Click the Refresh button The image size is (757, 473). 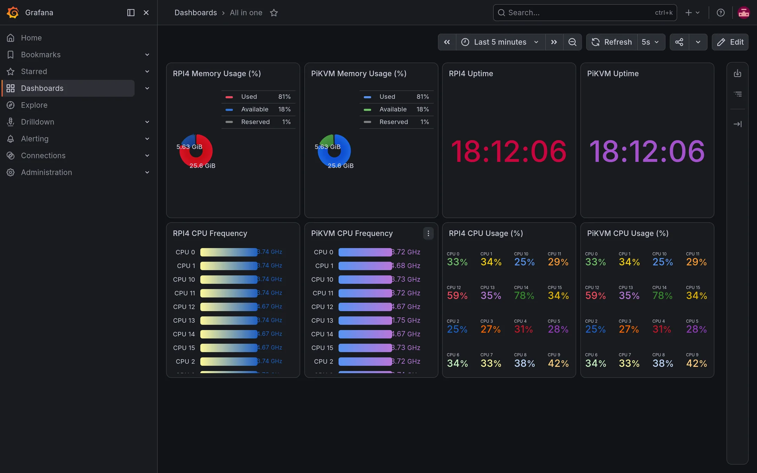pos(612,42)
